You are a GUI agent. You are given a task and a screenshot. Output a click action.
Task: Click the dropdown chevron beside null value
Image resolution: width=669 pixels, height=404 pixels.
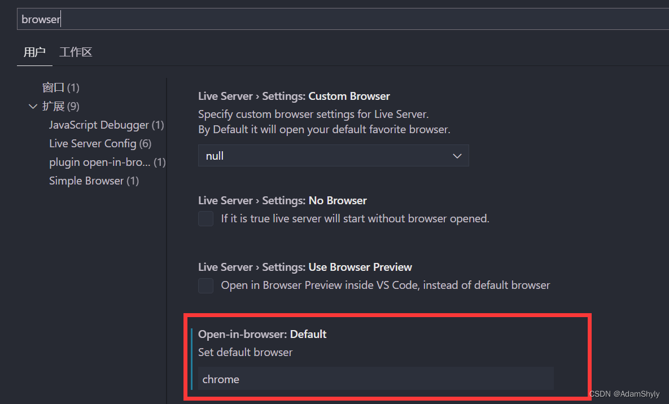pyautogui.click(x=457, y=155)
